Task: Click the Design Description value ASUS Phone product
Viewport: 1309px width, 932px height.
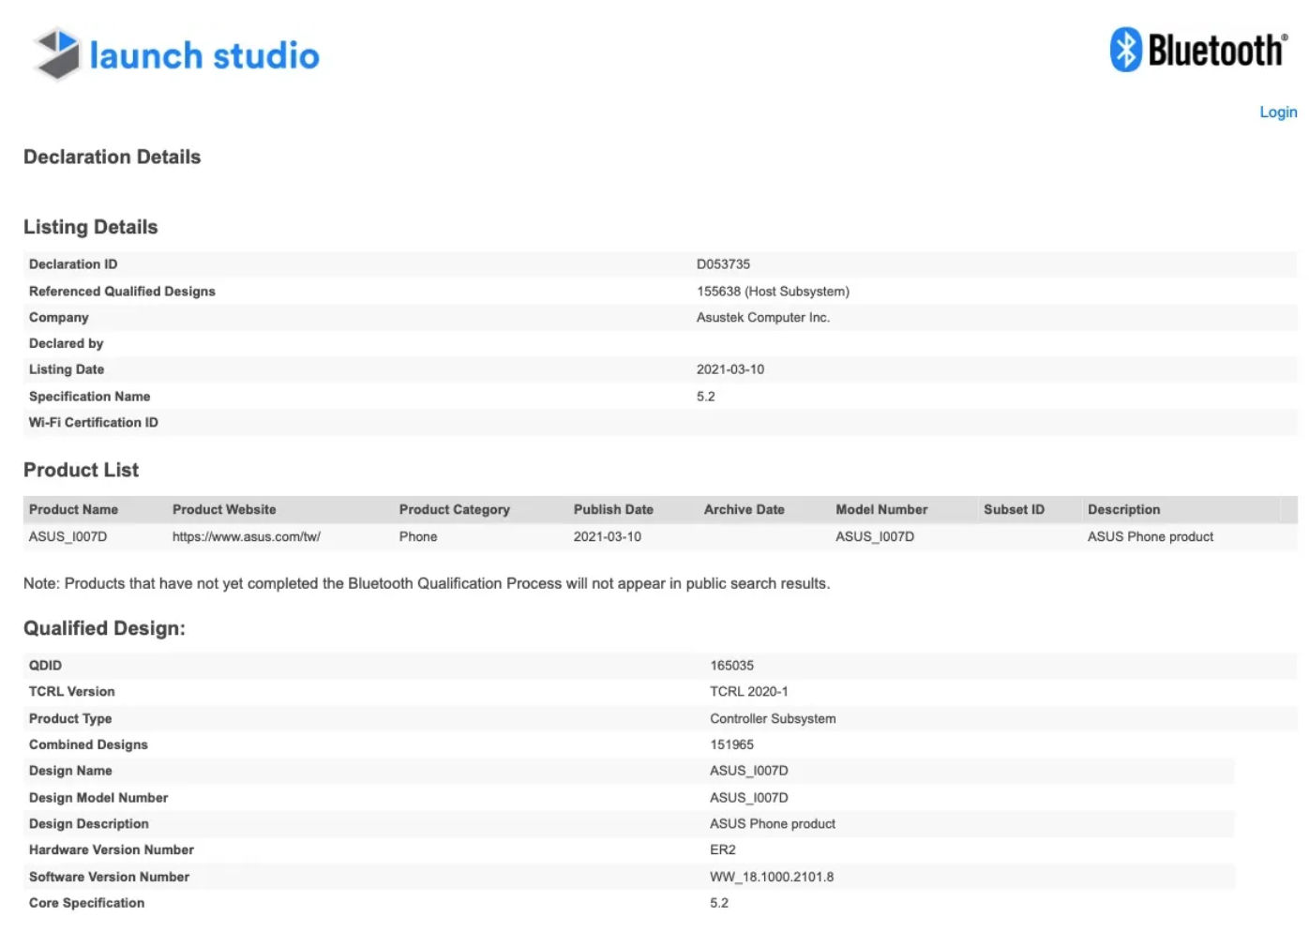Action: pos(773,823)
